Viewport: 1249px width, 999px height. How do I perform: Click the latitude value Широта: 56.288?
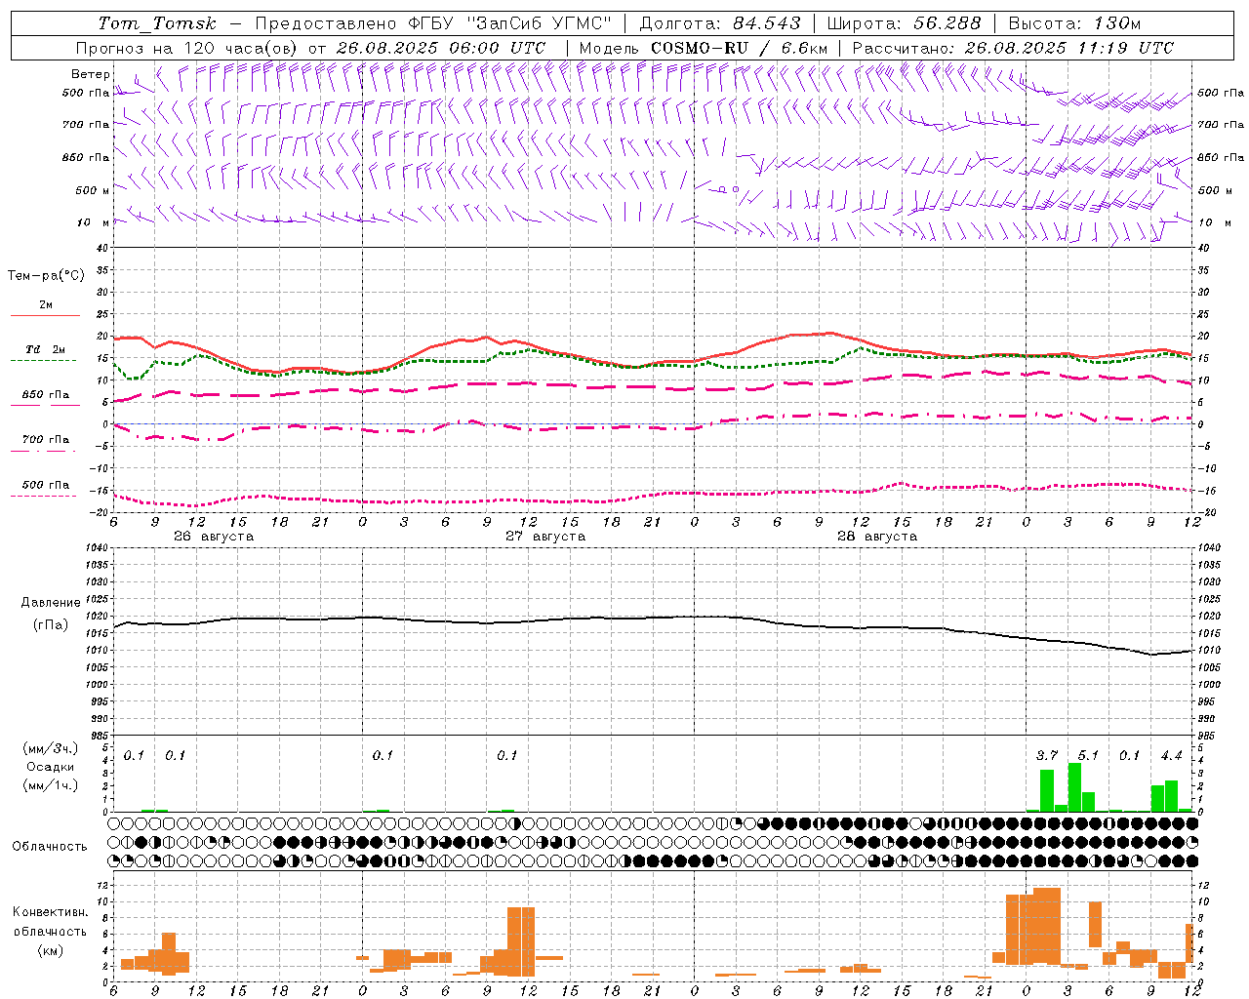point(904,23)
